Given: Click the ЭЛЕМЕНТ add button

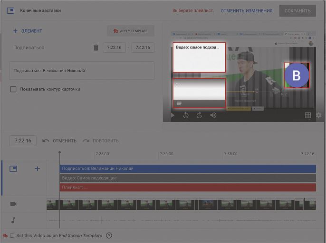Looking at the screenshot, I should (x=28, y=31).
